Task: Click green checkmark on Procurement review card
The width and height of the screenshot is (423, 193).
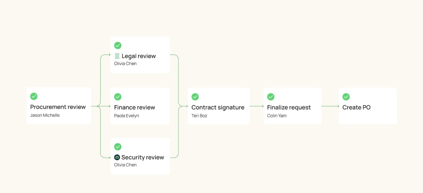Action: (x=34, y=96)
